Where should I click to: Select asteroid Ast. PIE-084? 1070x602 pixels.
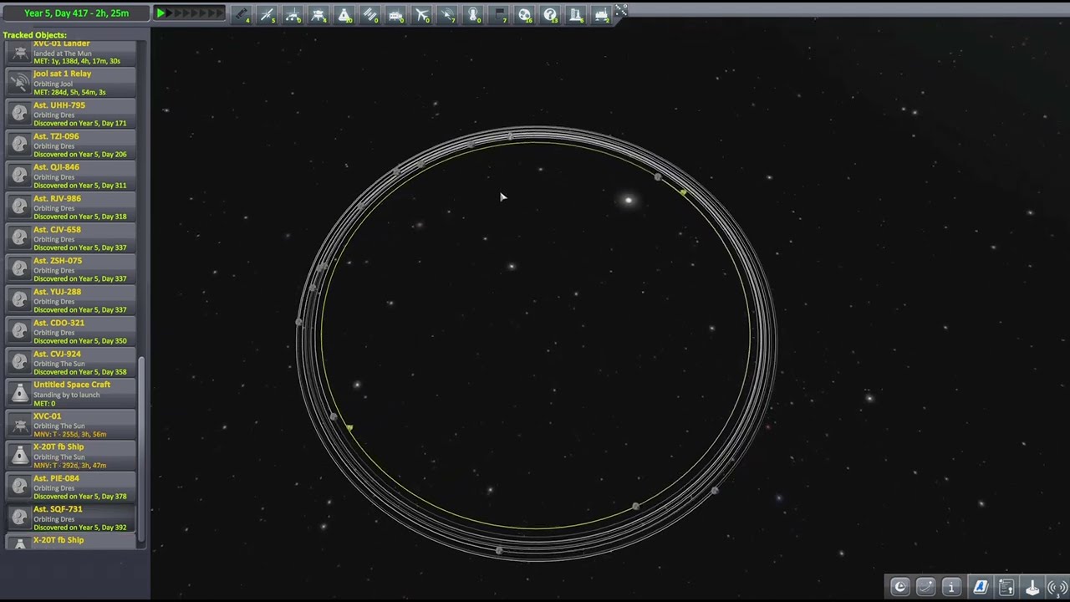click(x=71, y=487)
